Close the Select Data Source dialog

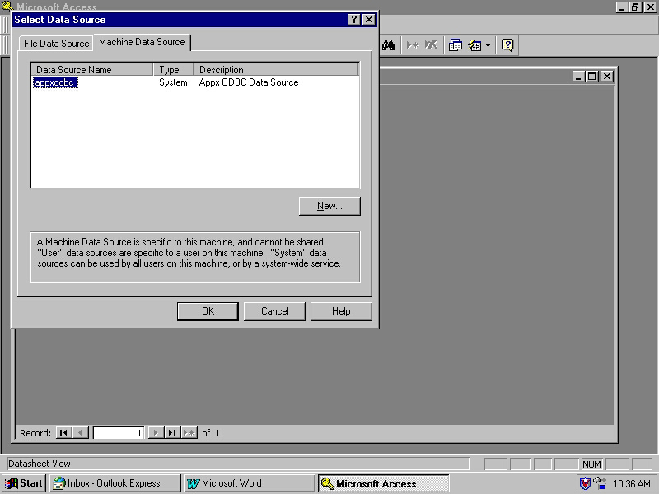point(368,19)
